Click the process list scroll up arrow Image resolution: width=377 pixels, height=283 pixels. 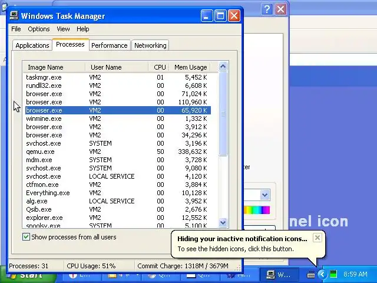pyautogui.click(x=223, y=66)
